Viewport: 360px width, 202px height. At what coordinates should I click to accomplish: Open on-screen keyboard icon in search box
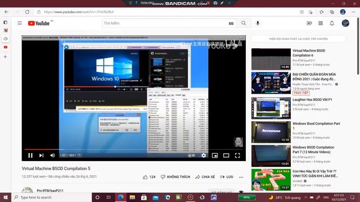point(231,24)
